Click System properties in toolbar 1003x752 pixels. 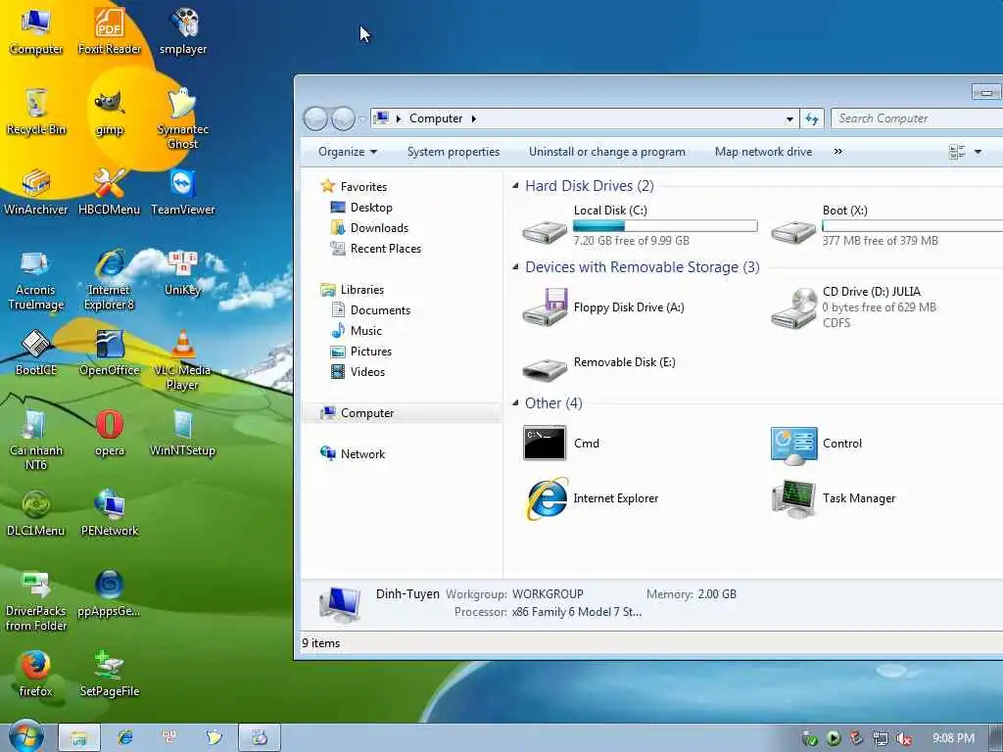(x=453, y=152)
